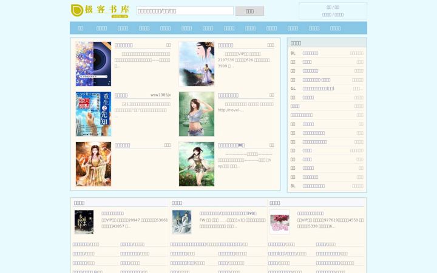Focus the book search input field
The height and width of the screenshot is (273, 437).
point(185,11)
